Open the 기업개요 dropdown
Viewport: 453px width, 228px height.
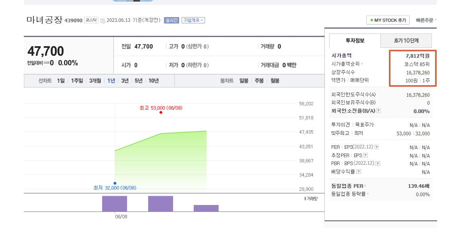[193, 20]
